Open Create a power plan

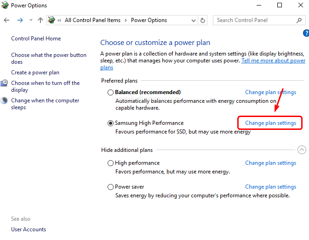click(35, 73)
